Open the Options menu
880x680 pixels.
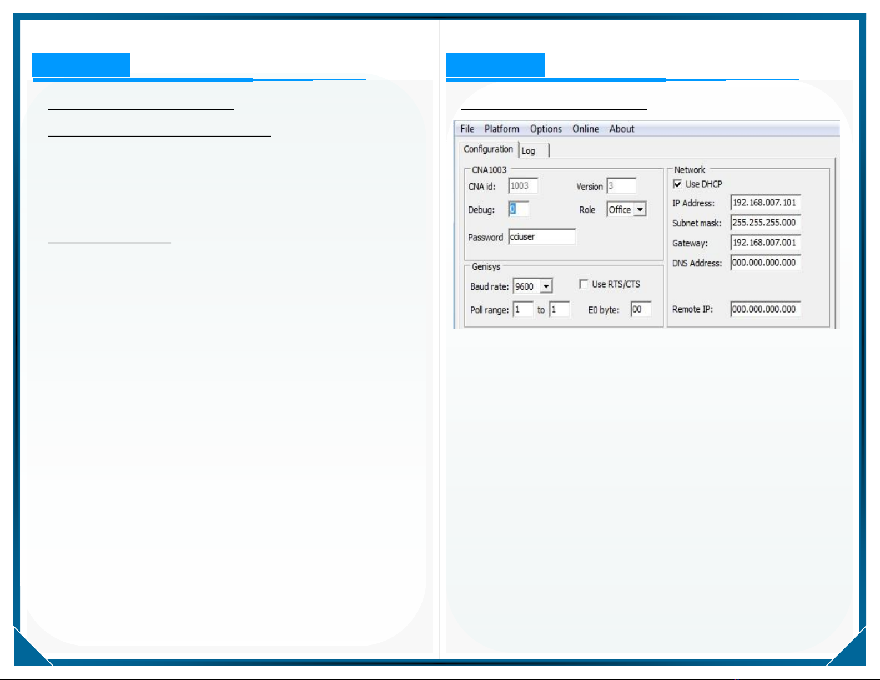[546, 129]
